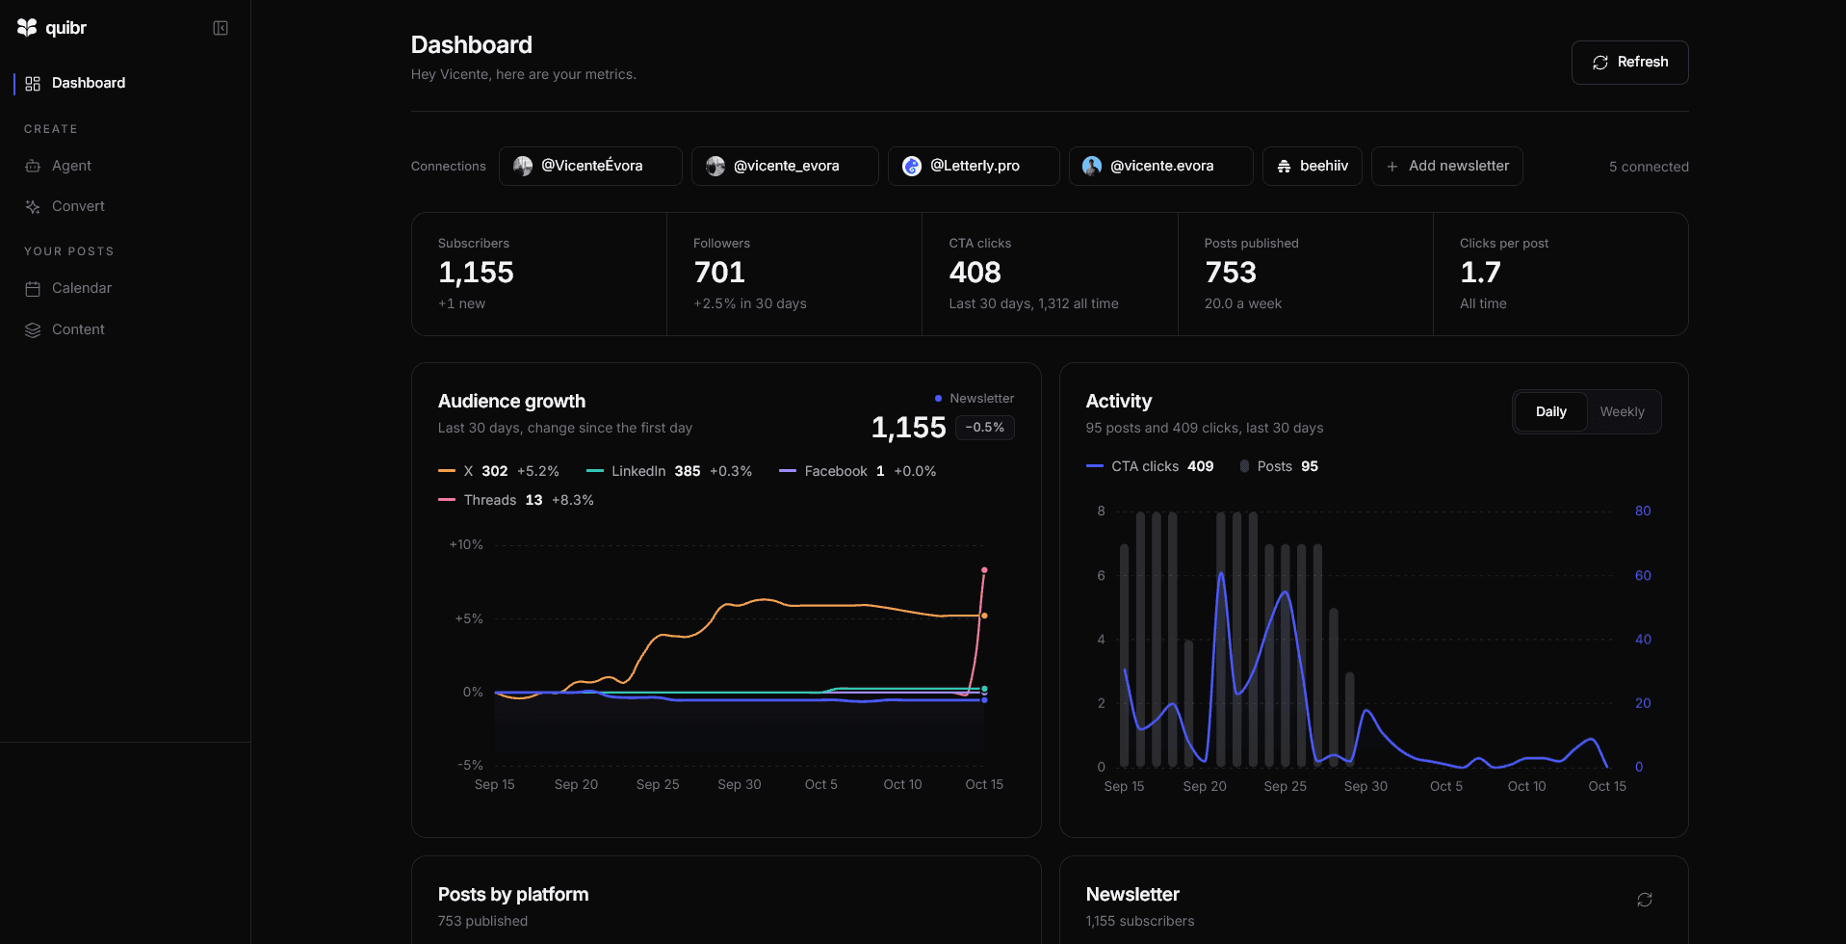Toggle the LinkedIn series in legend
Viewport: 1846px width, 944px height.
tap(669, 471)
